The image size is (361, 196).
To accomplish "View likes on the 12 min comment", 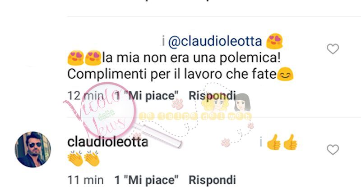I will (x=146, y=96).
